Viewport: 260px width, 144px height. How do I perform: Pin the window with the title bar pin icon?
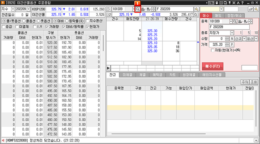(x=230, y=3)
